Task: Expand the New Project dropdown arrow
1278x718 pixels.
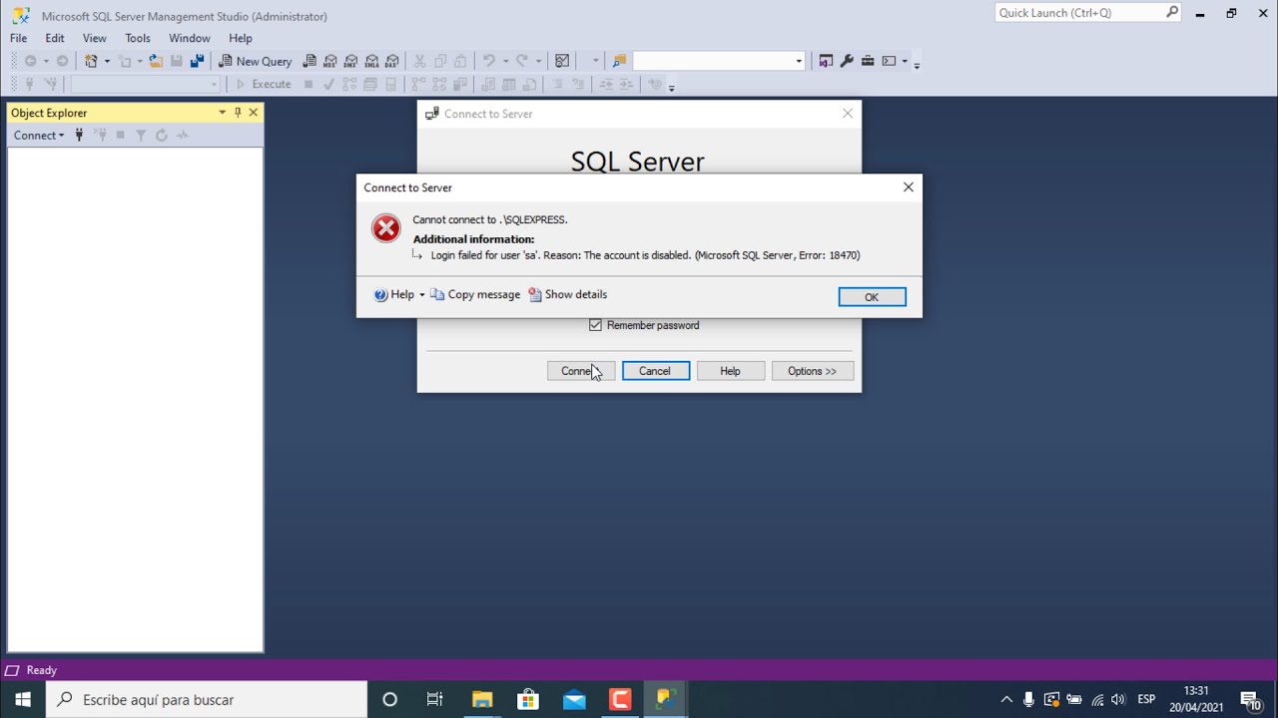Action: click(107, 61)
